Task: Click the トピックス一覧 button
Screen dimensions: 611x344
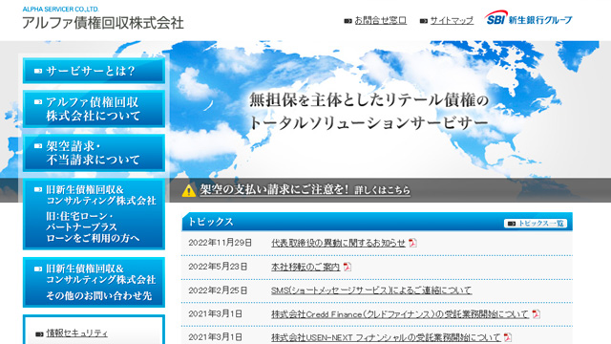Action: [x=536, y=223]
